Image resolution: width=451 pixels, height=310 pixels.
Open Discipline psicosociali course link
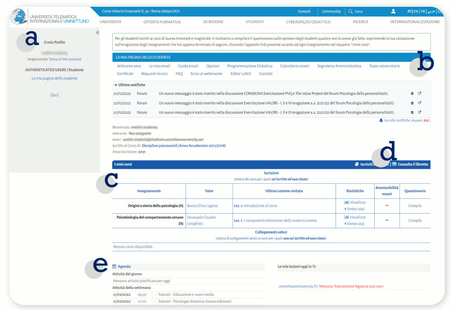point(184,146)
